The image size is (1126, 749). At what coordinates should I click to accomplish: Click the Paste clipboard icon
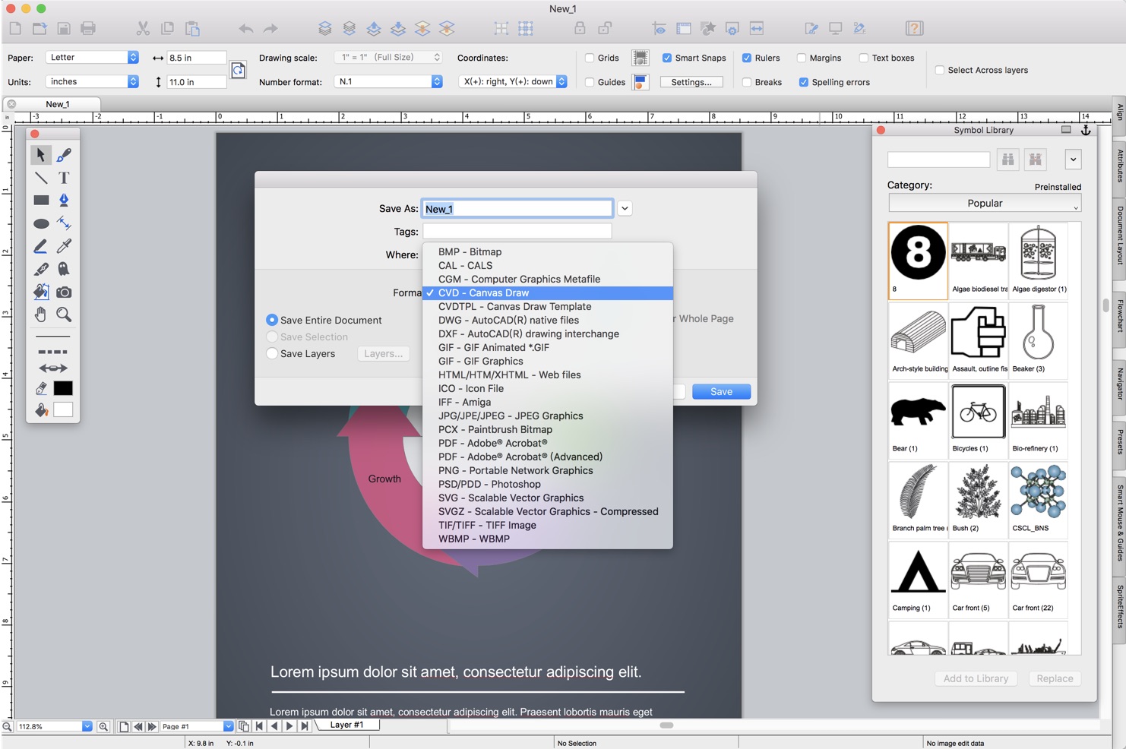pyautogui.click(x=193, y=29)
